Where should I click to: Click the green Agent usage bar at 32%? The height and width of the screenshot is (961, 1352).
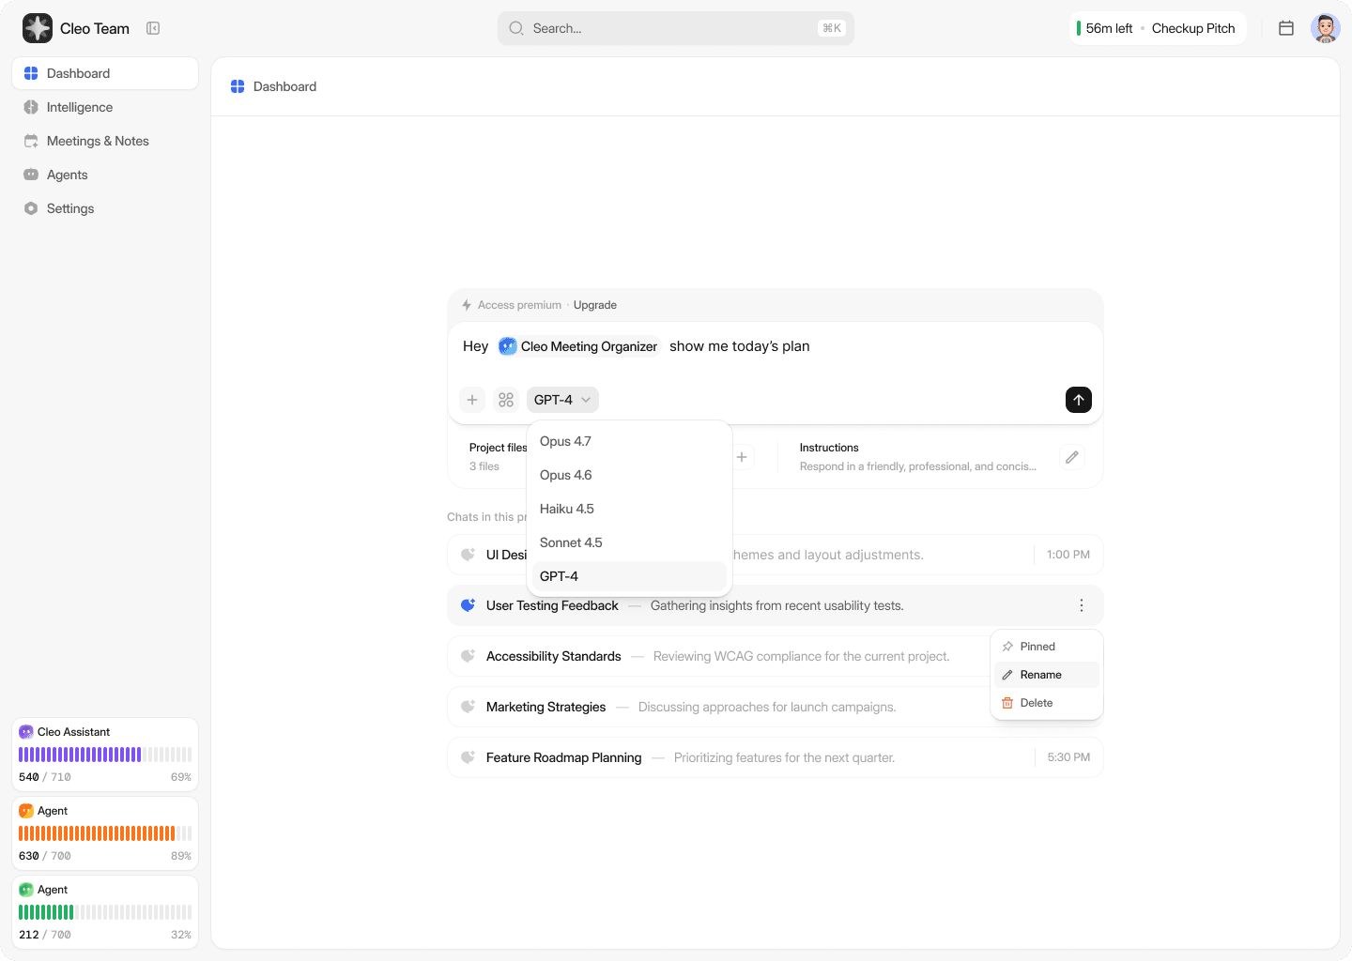105,912
